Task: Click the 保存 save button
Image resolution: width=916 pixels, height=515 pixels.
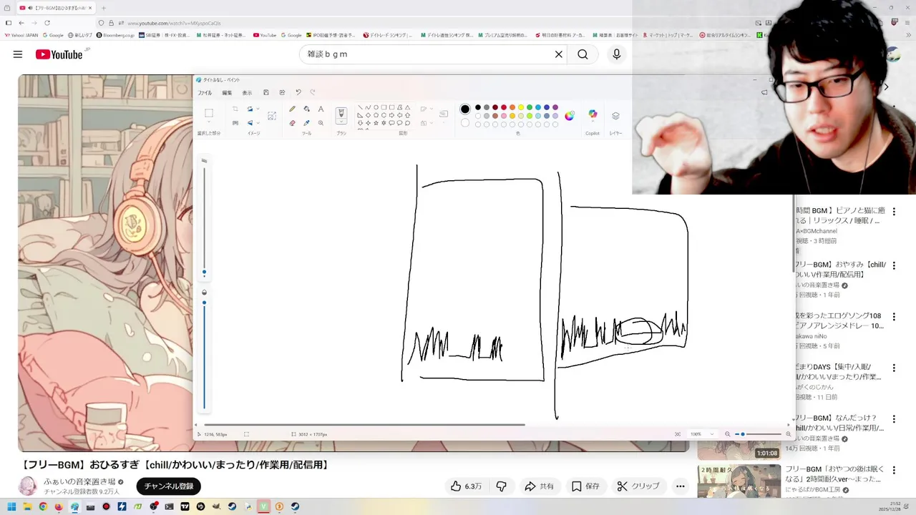Action: point(585,486)
